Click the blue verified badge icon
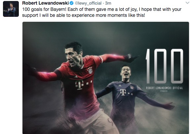190x134 pixels. [x=72, y=3]
